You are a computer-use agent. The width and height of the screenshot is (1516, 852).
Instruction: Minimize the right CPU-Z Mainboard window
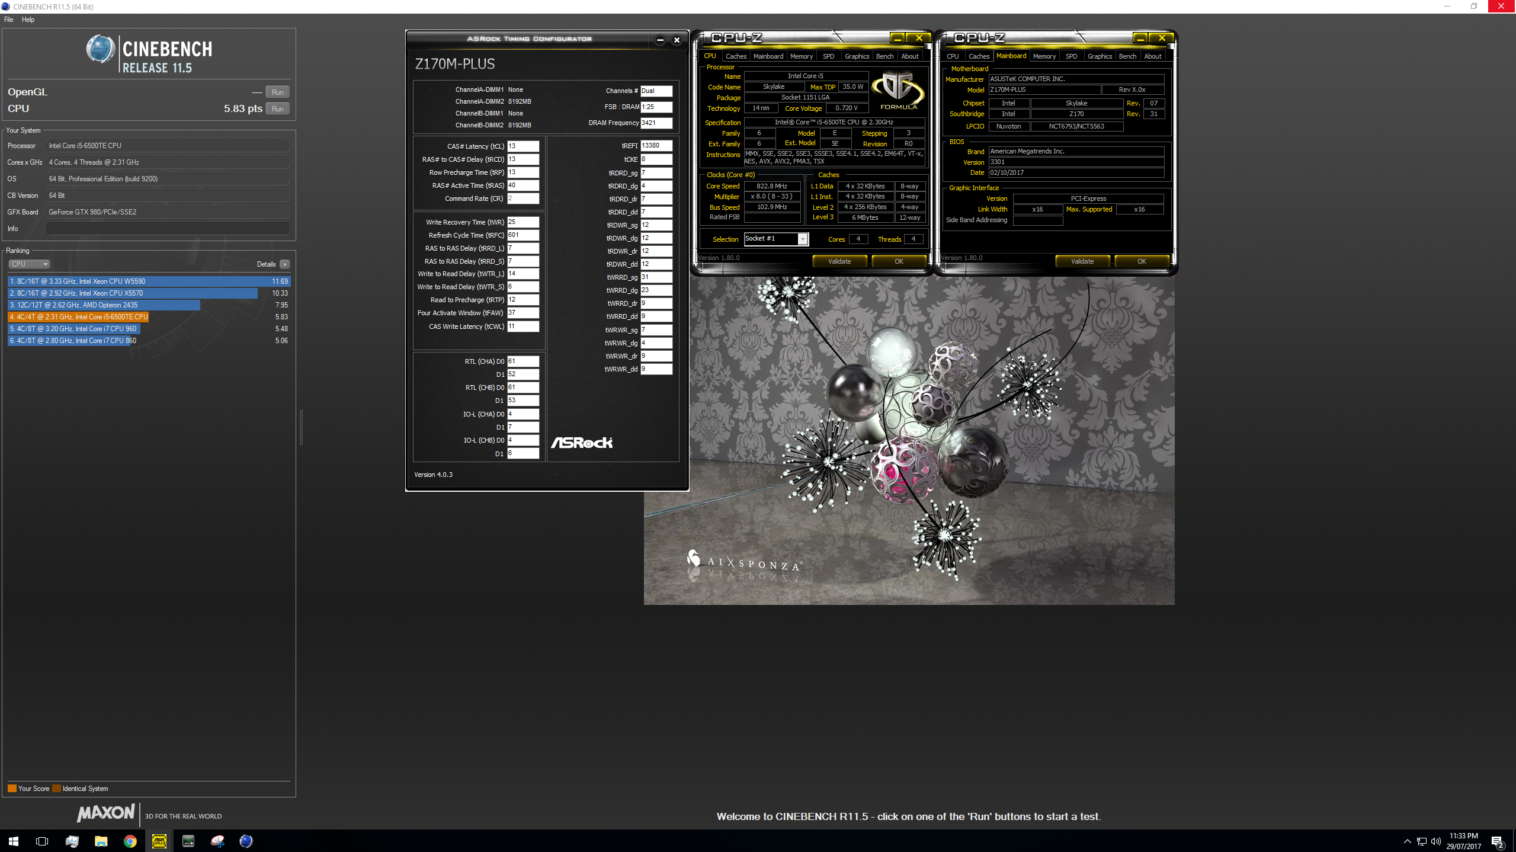click(x=1141, y=38)
